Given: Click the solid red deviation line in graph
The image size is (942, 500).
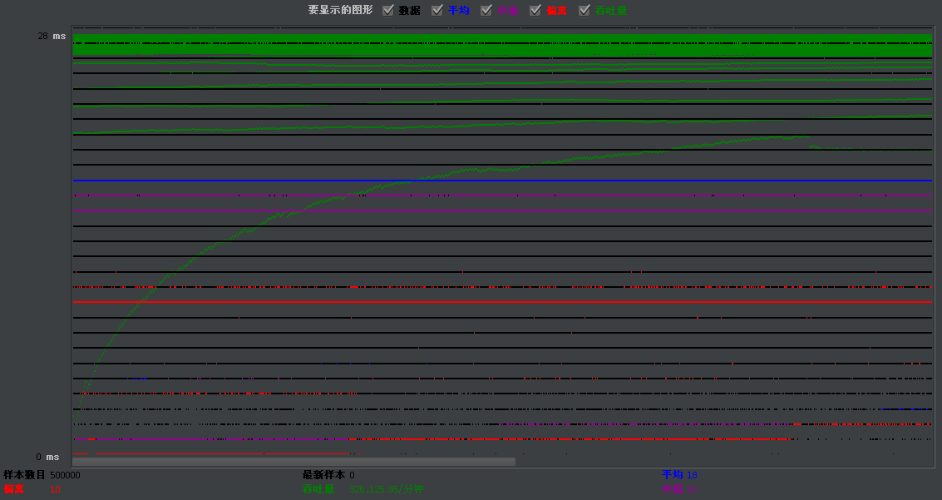Looking at the screenshot, I should (x=499, y=301).
